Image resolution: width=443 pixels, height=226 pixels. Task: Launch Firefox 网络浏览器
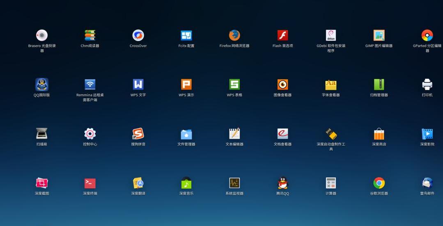tap(234, 35)
